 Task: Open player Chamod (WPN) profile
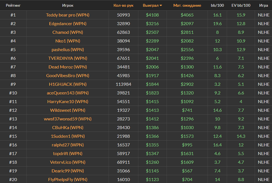(x=68, y=32)
